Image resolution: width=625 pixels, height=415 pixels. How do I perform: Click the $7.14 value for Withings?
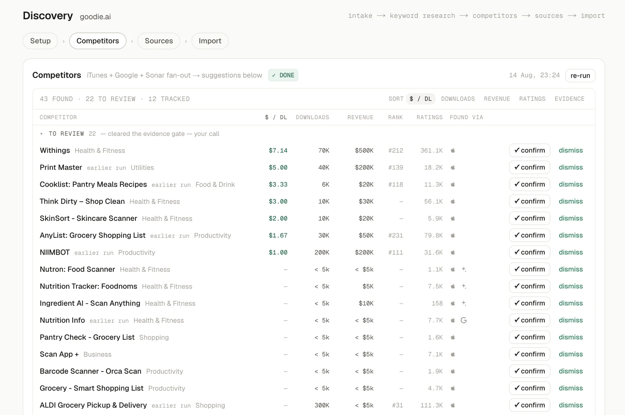pos(278,150)
